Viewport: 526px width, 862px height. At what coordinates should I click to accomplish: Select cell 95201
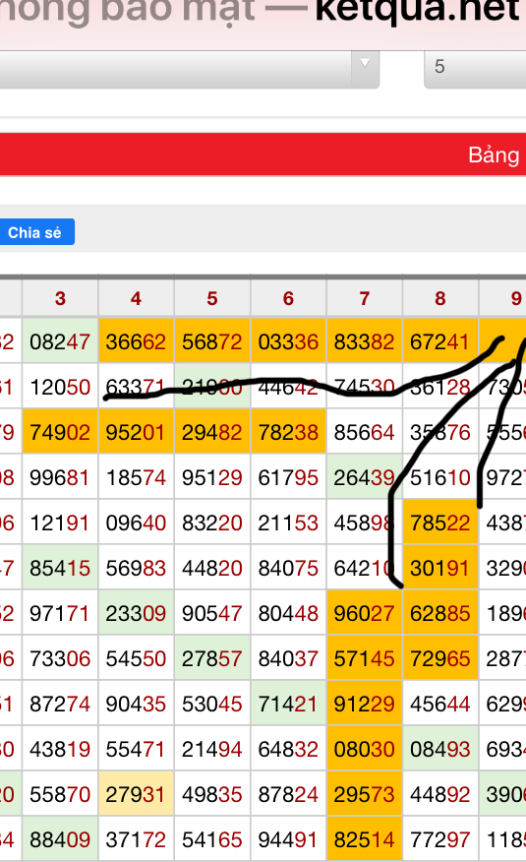[x=136, y=432]
